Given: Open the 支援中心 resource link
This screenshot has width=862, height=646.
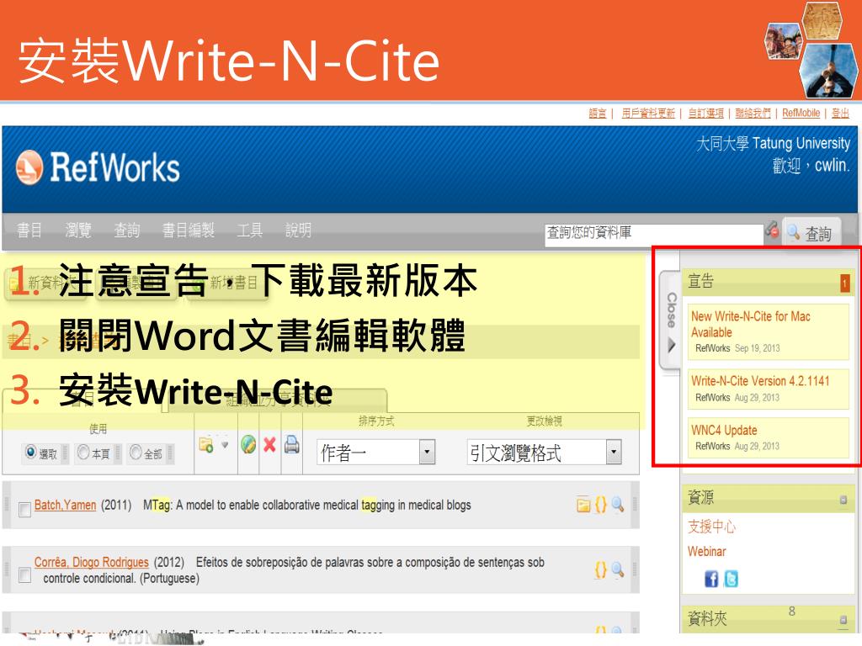Looking at the screenshot, I should (x=711, y=527).
